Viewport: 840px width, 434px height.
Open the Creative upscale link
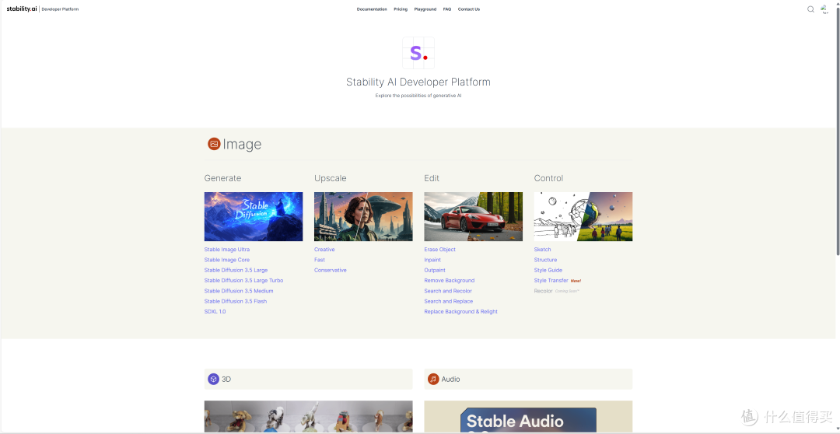click(x=324, y=250)
